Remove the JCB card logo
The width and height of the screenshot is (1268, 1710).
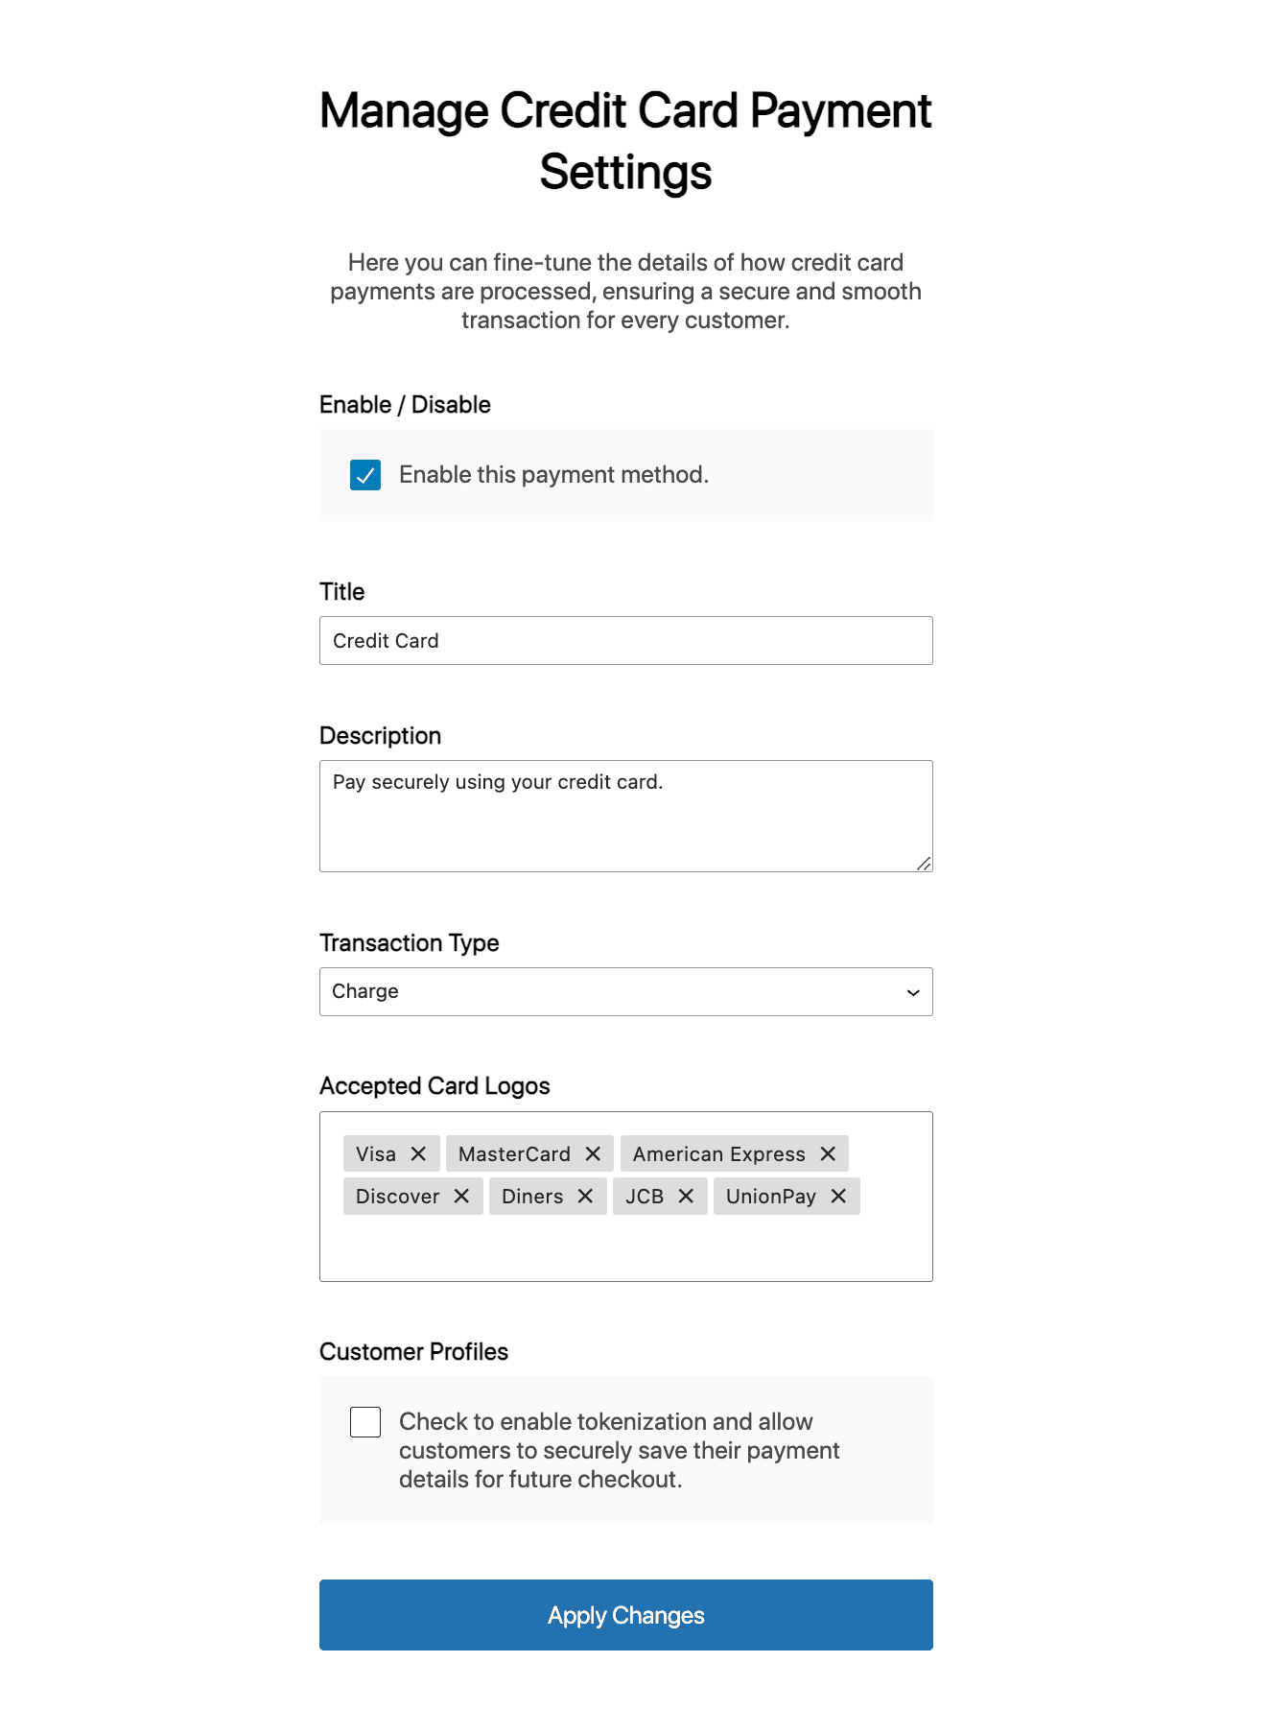[685, 1196]
